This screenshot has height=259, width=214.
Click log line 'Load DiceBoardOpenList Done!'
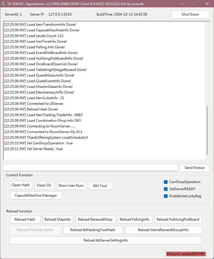[x=41, y=64]
